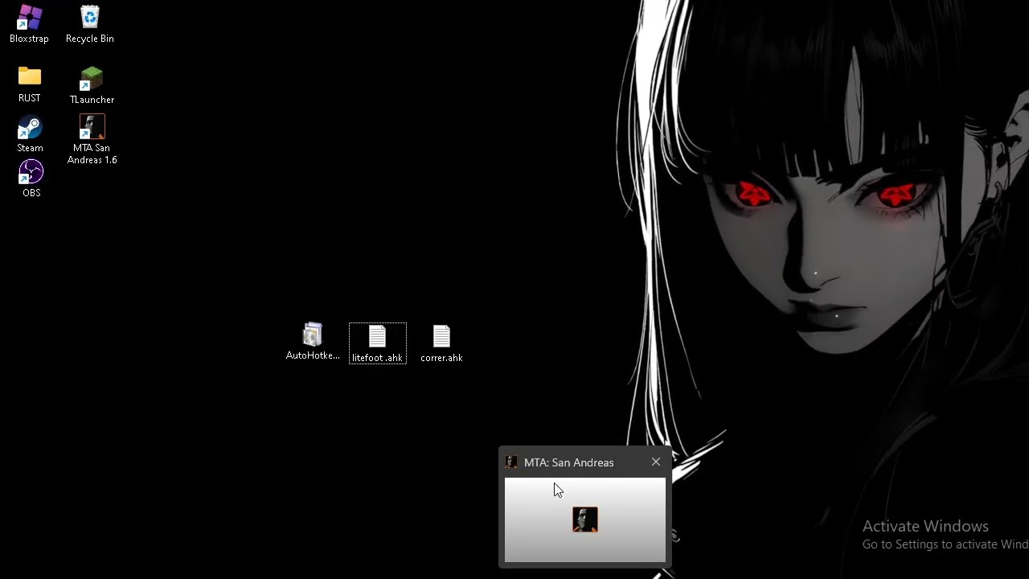Click the MTA: San Andreas preview title
This screenshot has width=1029, height=579.
[568, 462]
